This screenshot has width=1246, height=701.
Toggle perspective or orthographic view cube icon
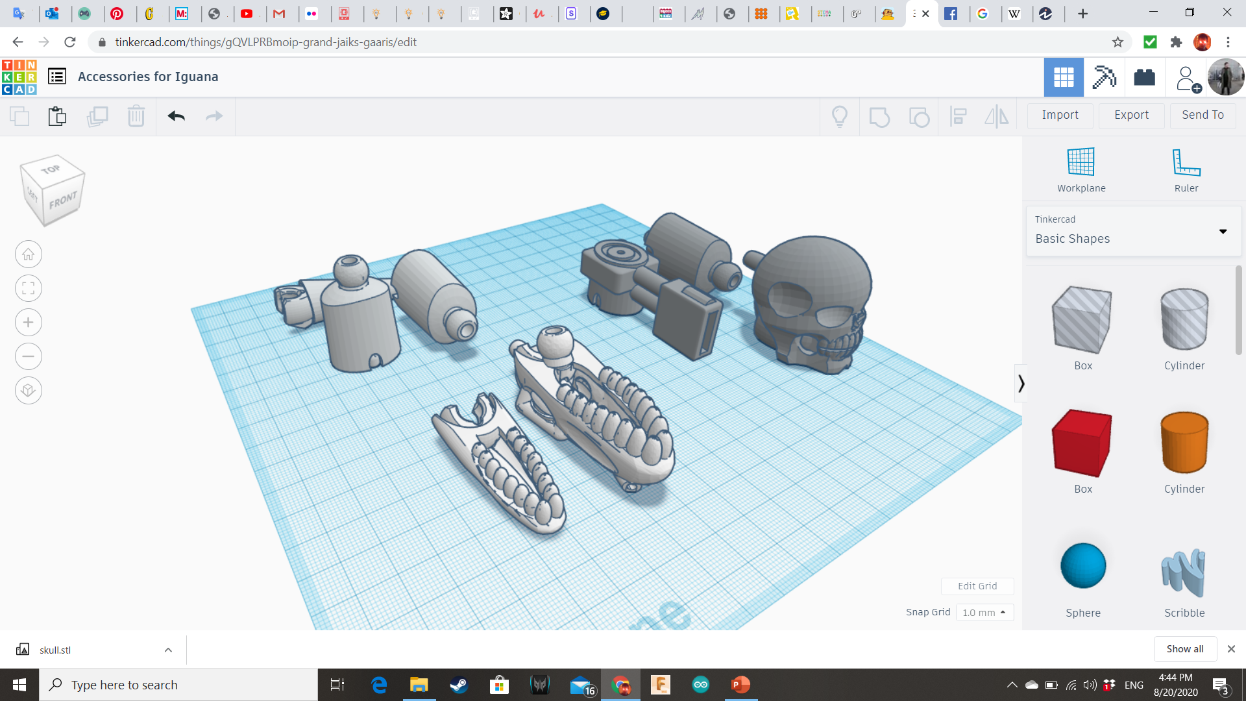(29, 391)
